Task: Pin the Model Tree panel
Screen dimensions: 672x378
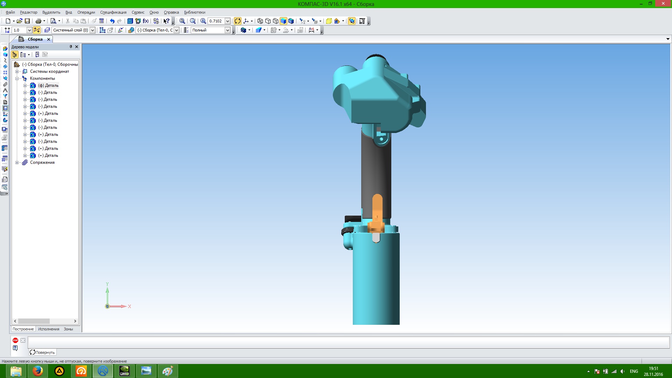Action: (x=71, y=47)
